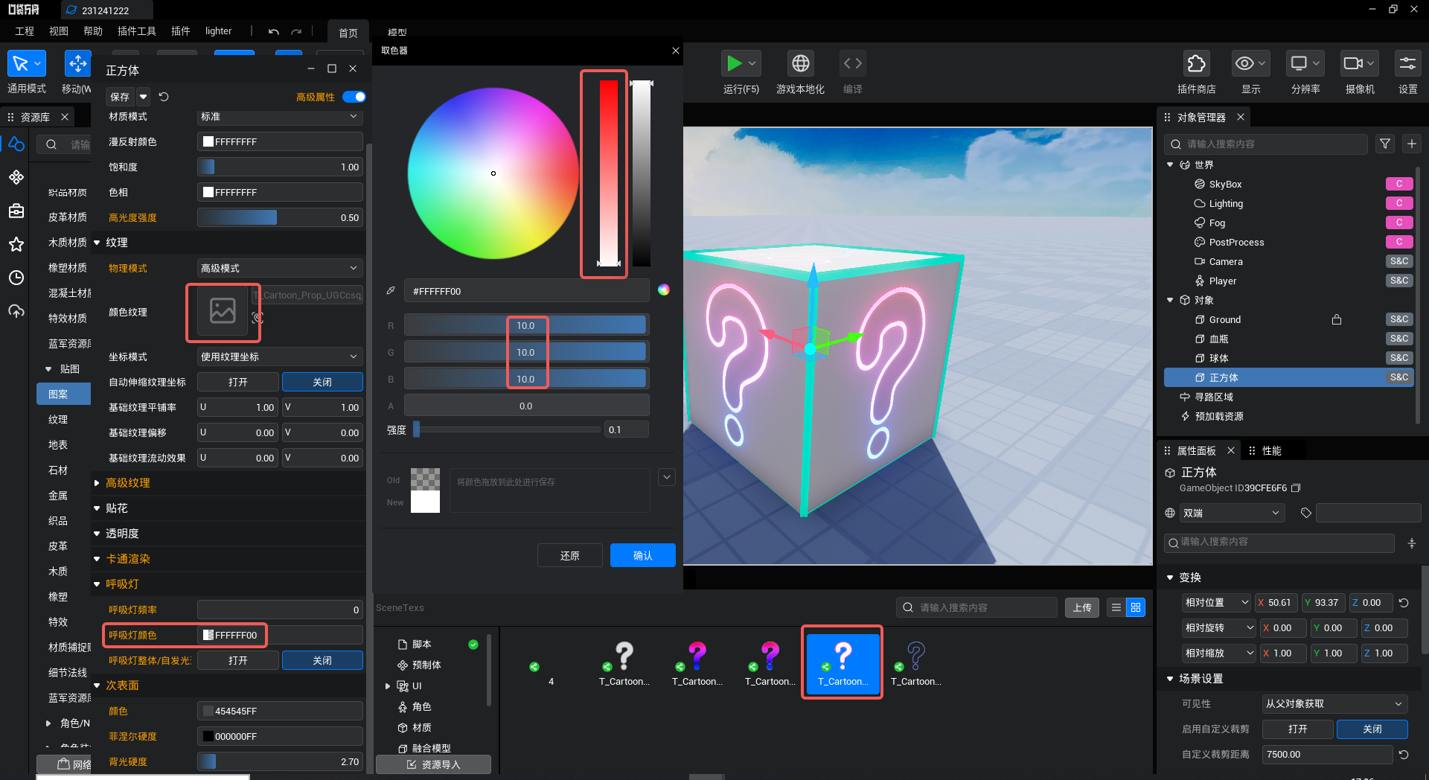
Task: Open the lighter menu
Action: [x=219, y=31]
